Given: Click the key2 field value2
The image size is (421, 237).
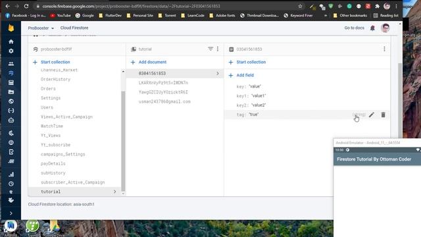Looking at the screenshot, I should pyautogui.click(x=259, y=105).
